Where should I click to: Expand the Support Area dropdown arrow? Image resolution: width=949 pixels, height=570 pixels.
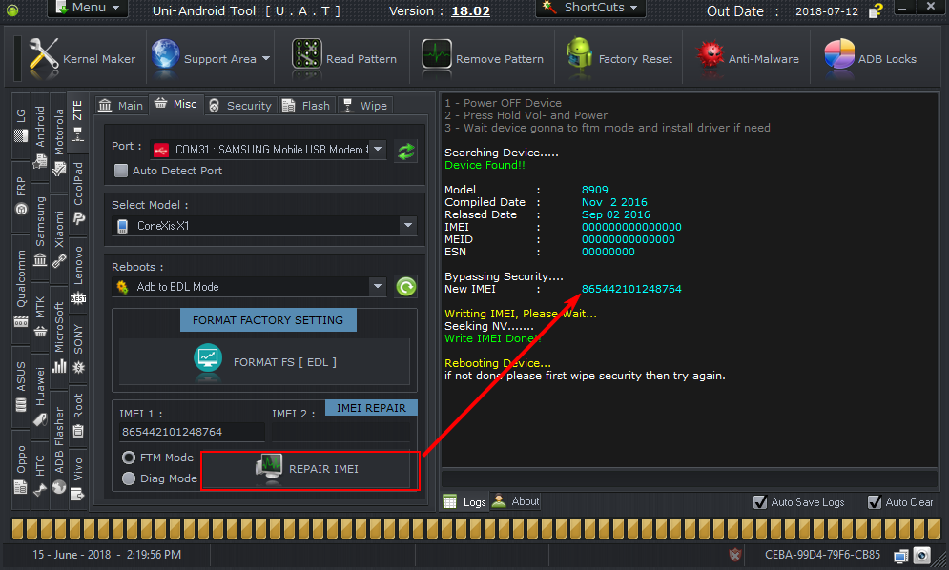[x=266, y=59]
